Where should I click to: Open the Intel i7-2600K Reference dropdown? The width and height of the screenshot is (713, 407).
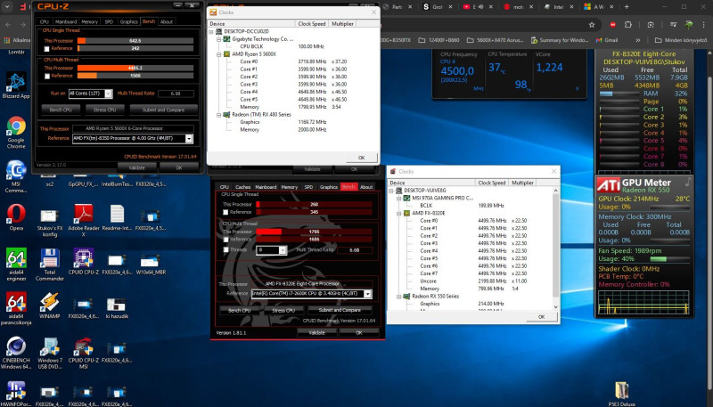(367, 294)
